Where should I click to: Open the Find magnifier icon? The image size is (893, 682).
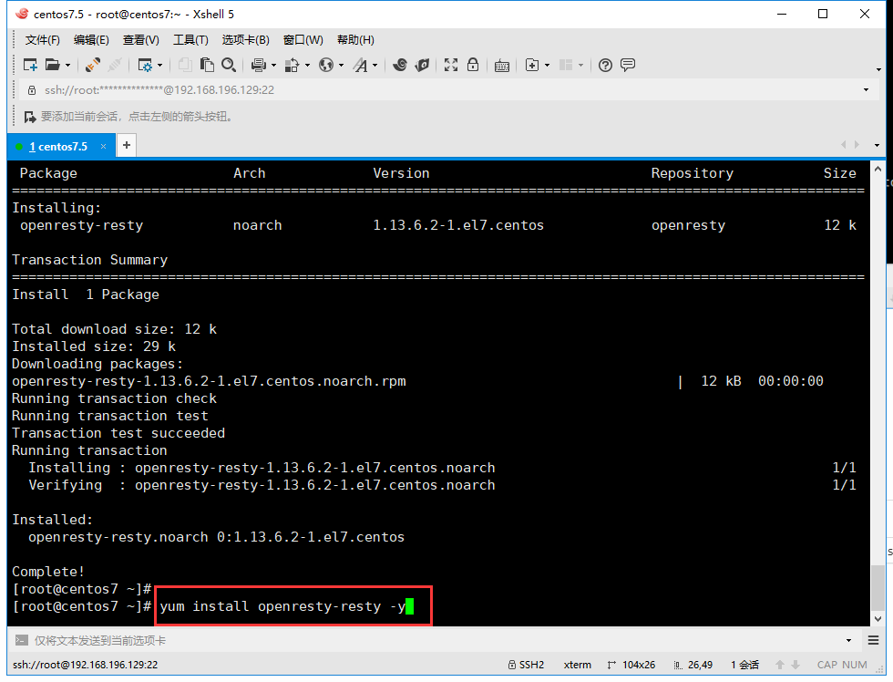click(230, 65)
